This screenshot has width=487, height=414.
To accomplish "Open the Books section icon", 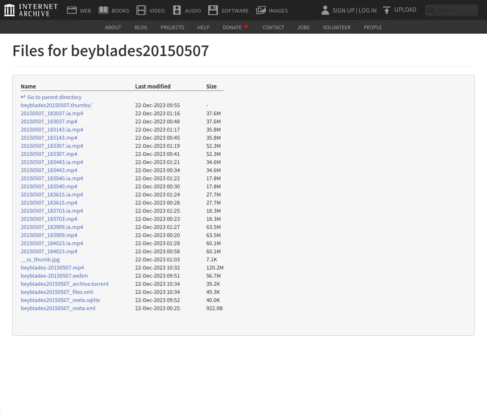I will click(x=103, y=10).
